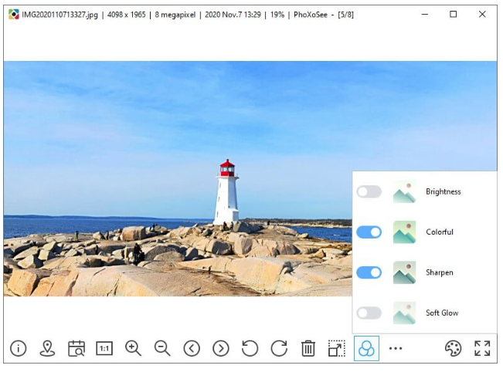The width and height of the screenshot is (503, 372).
Task: Turn off the Colorful effect toggle
Action: click(369, 232)
